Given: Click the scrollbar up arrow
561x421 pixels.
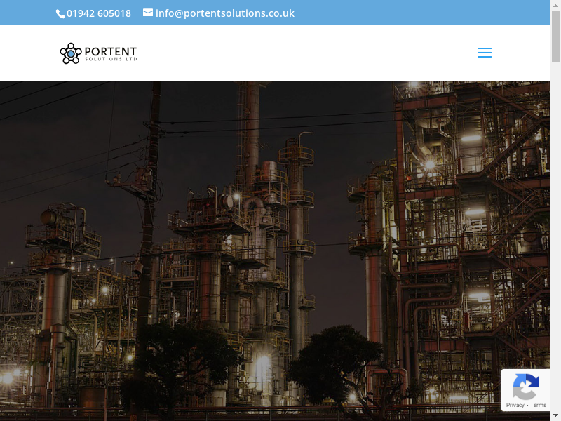Looking at the screenshot, I should click(x=555, y=6).
